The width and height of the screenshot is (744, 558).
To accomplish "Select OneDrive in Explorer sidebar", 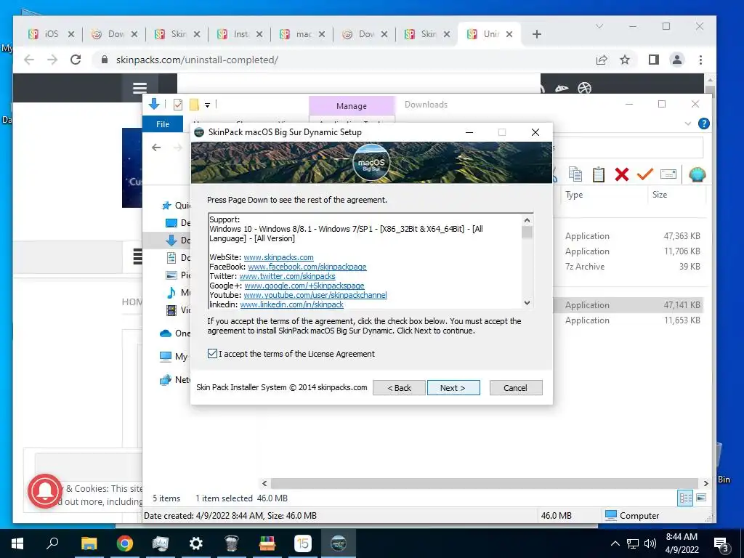I will 175,333.
